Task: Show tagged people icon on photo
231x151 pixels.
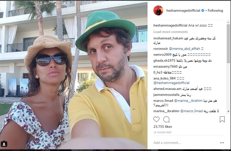Action: click(x=4, y=144)
